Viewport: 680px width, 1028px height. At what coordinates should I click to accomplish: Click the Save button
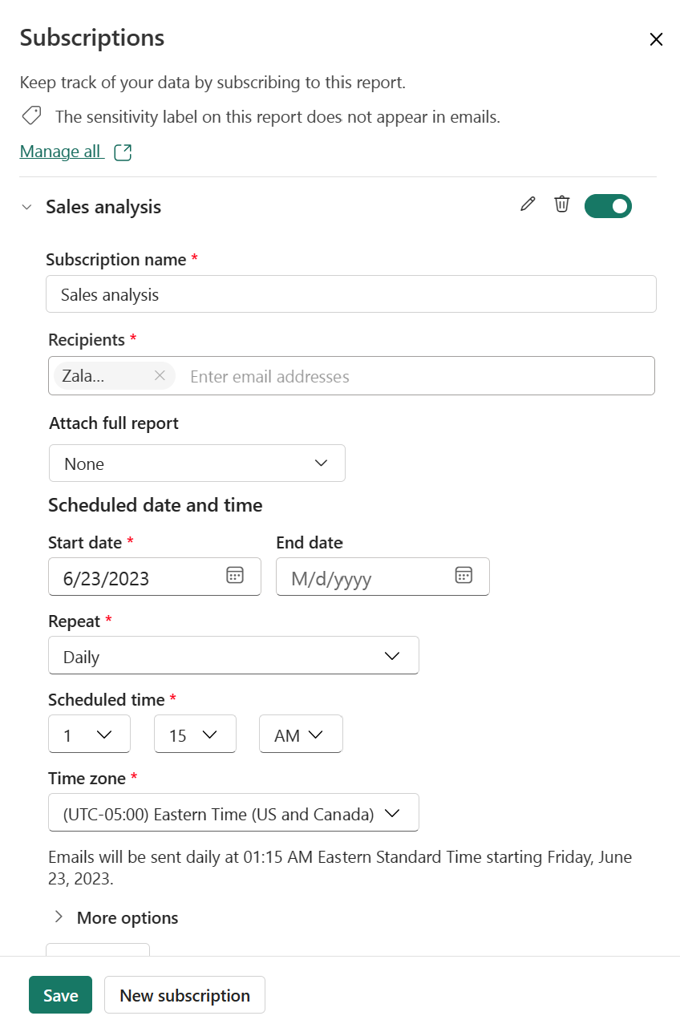point(60,995)
